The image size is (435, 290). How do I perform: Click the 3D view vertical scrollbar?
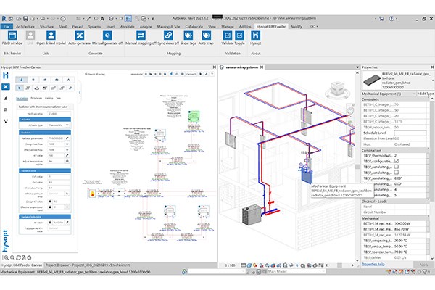point(357,167)
